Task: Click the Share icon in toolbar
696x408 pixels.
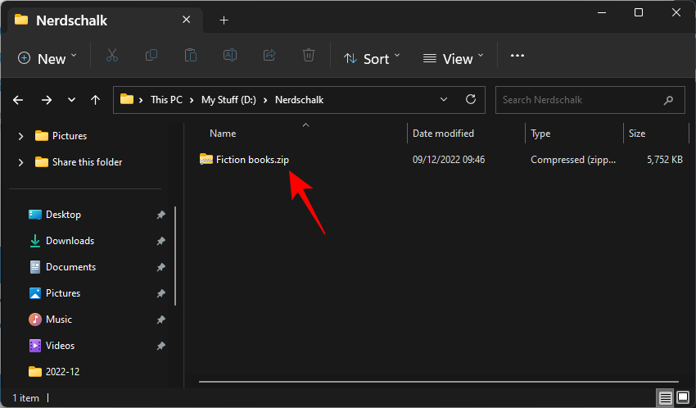Action: click(x=269, y=56)
